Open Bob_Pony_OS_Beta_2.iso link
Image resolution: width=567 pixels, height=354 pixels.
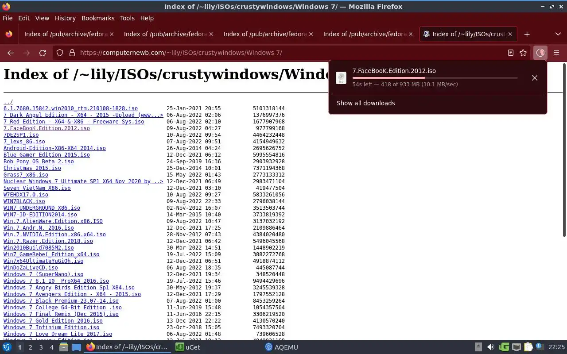click(x=39, y=162)
